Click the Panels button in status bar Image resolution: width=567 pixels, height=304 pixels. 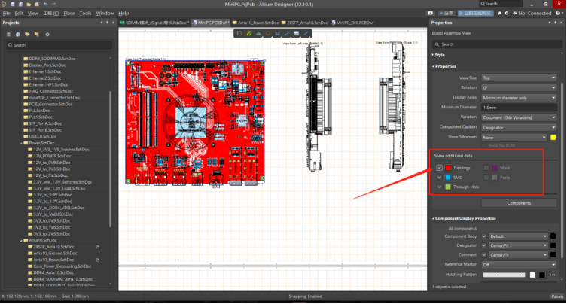tap(556, 296)
